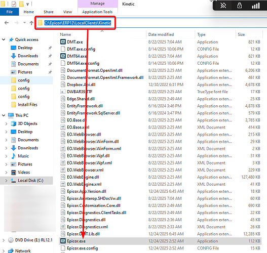Screen dimensions: 267x253
Task: Collapse the Quick access section
Action: pos(4,39)
